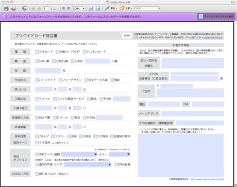Open the 注釈 (Comment) dropdown menu
Viewport: 237px width, 187px height.
click(x=129, y=8)
